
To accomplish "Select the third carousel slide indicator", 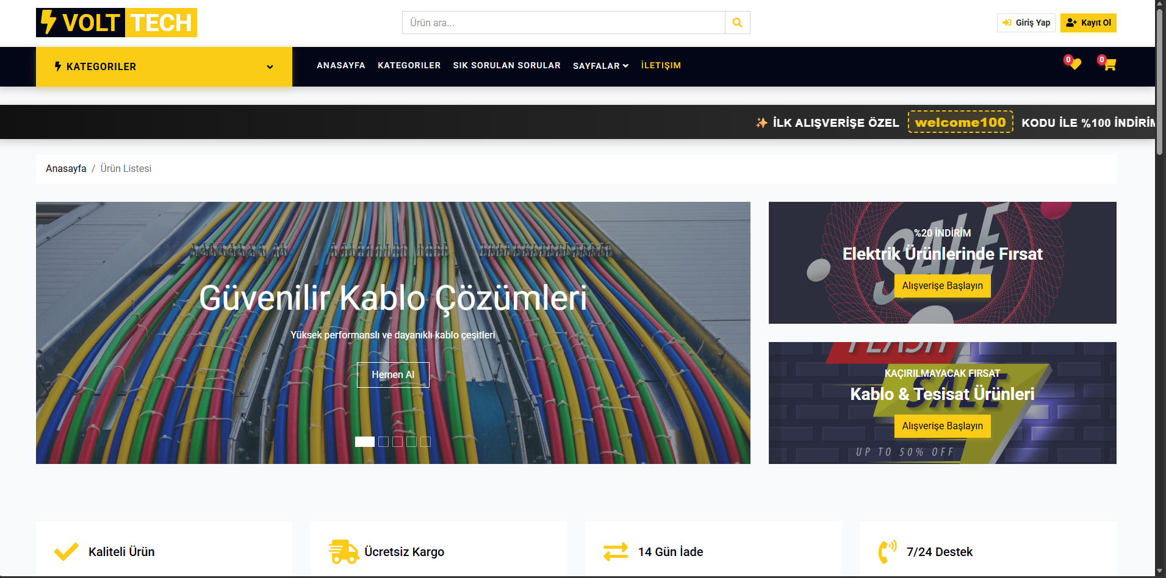I will coord(397,441).
